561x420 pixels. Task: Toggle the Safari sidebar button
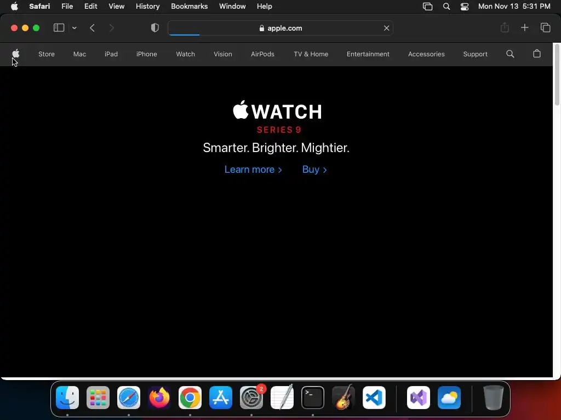tap(59, 28)
